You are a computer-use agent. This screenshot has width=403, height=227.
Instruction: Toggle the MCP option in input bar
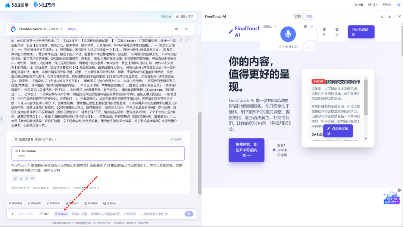[44, 214]
